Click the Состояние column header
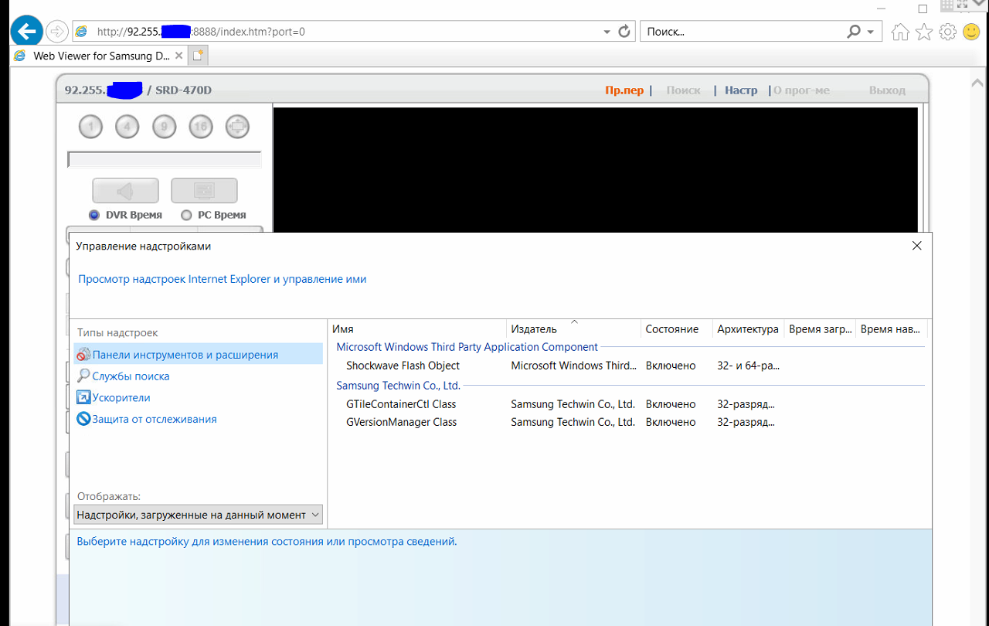 pyautogui.click(x=671, y=329)
